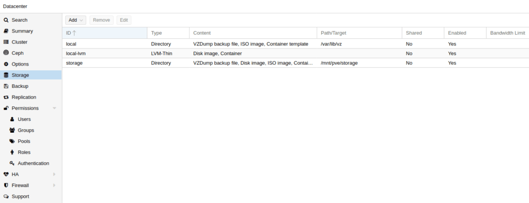529x203 pixels.
Task: Open Search via its magnifier icon
Action: click(6, 20)
